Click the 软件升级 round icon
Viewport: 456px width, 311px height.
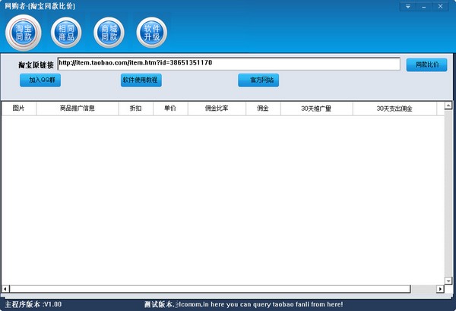tap(152, 33)
